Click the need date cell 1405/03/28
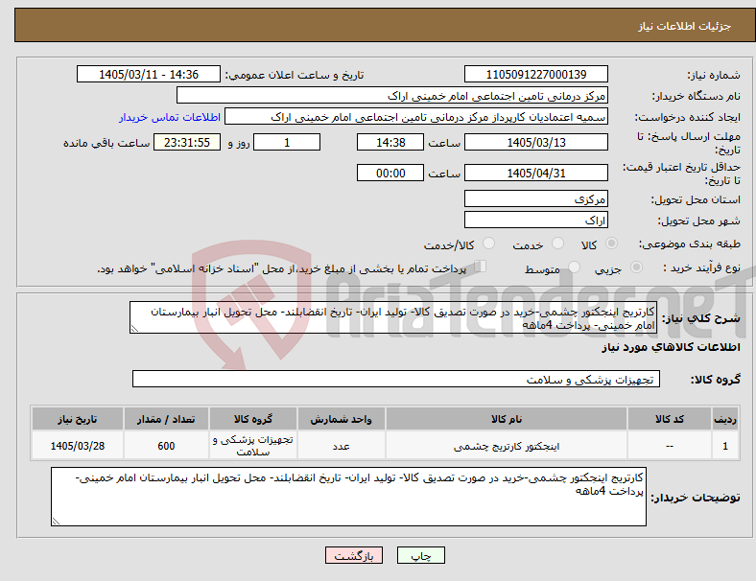Image resolution: width=756 pixels, height=581 pixels. point(78,446)
